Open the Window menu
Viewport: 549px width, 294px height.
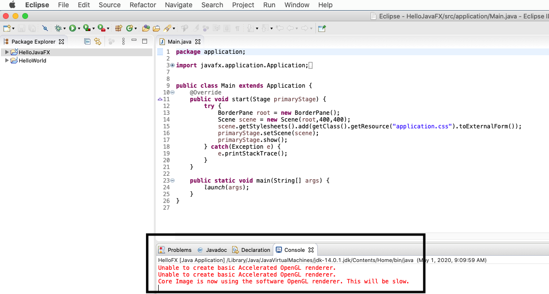pos(297,5)
